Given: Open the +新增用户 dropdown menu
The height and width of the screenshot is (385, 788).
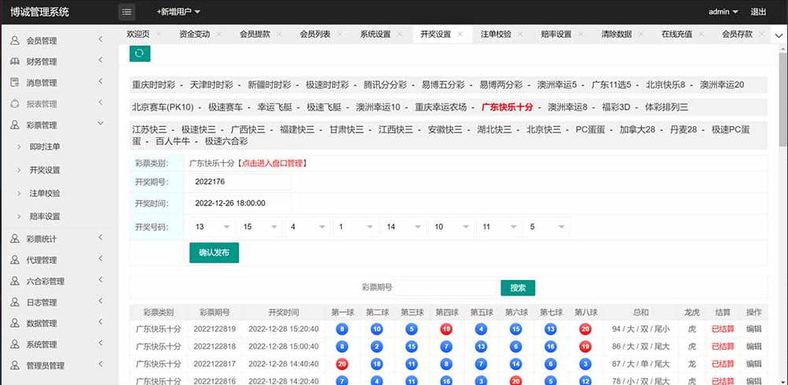Looking at the screenshot, I should click(178, 12).
